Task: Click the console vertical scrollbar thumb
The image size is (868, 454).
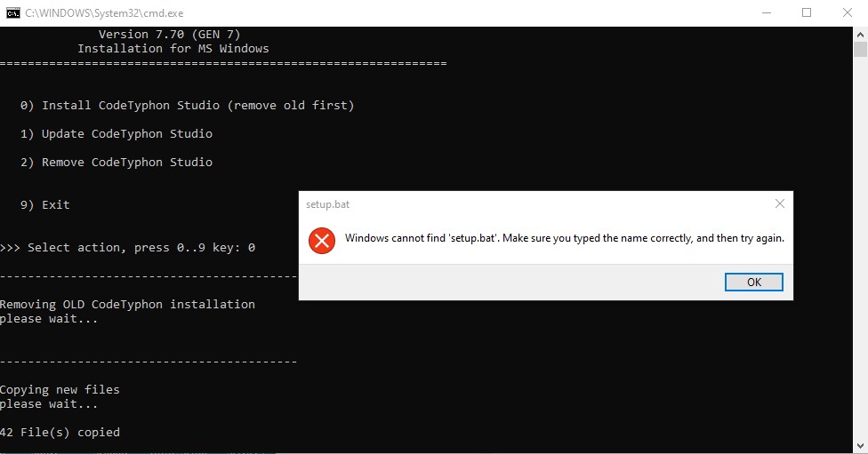Action: coord(860,50)
